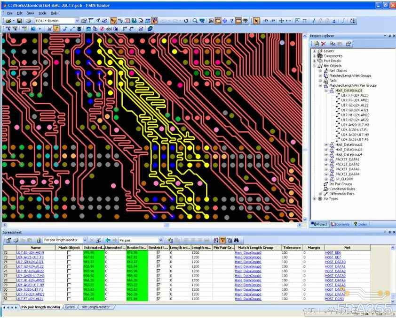
Task: Click the blue back arrow in Spreadsheet toolbar
Action: point(108,240)
